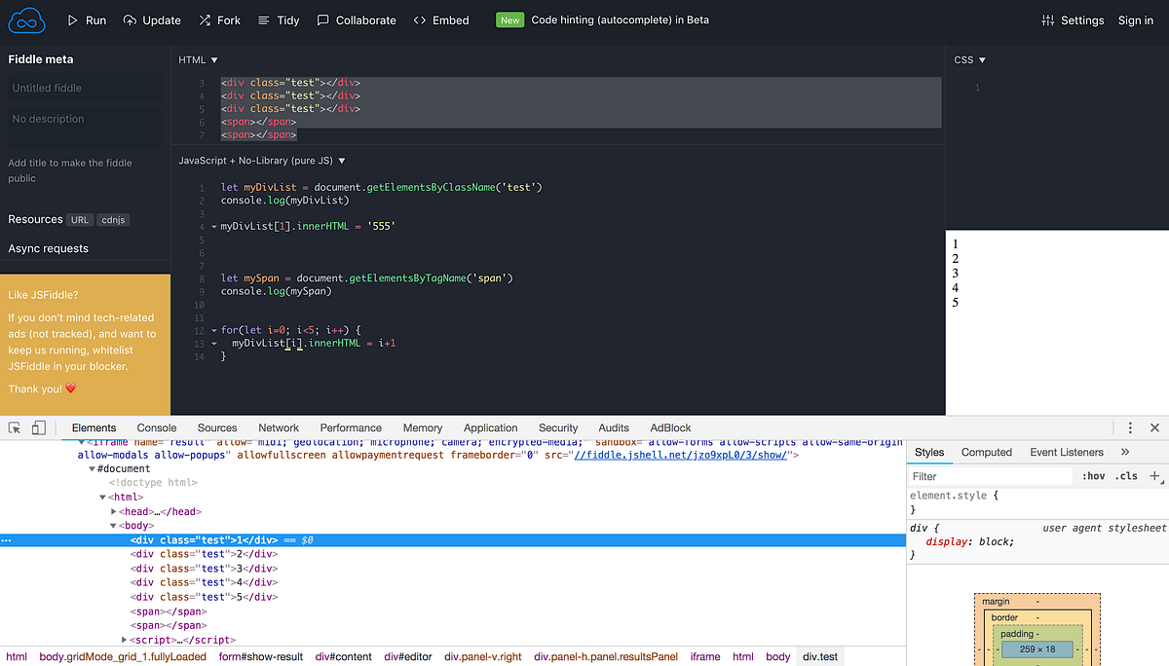The height and width of the screenshot is (666, 1169).
Task: Switch to the Console tab
Action: [156, 427]
